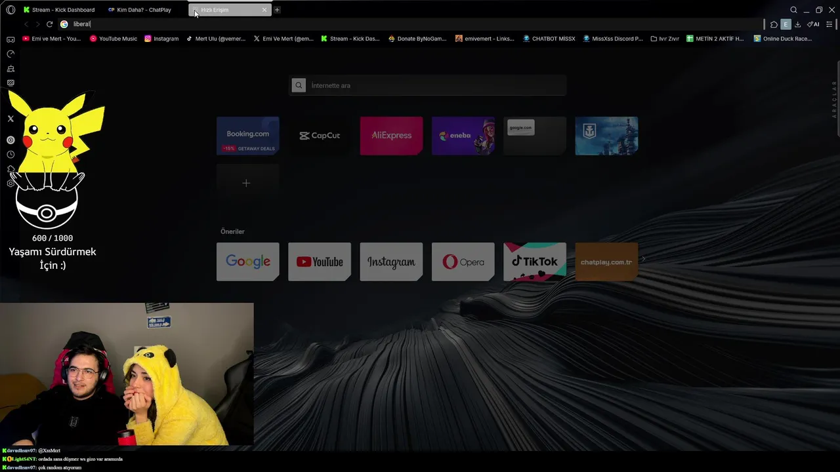
Task: Switch to Stream - Kick Dashboard tab
Action: click(x=59, y=10)
